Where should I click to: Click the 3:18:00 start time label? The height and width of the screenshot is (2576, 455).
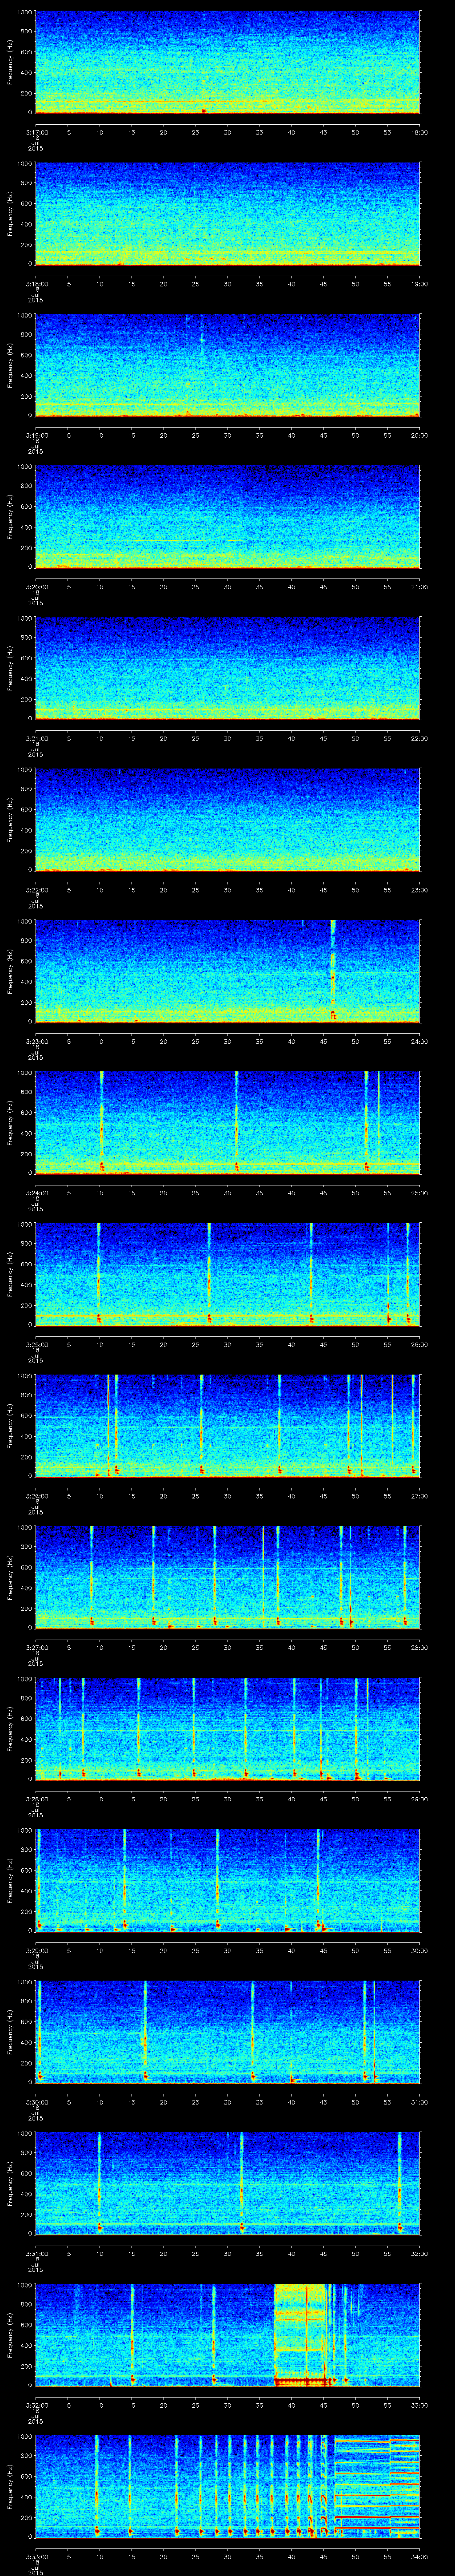click(37, 284)
